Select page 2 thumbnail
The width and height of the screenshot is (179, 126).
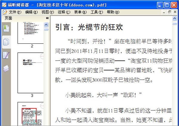pyautogui.click(x=31, y=33)
